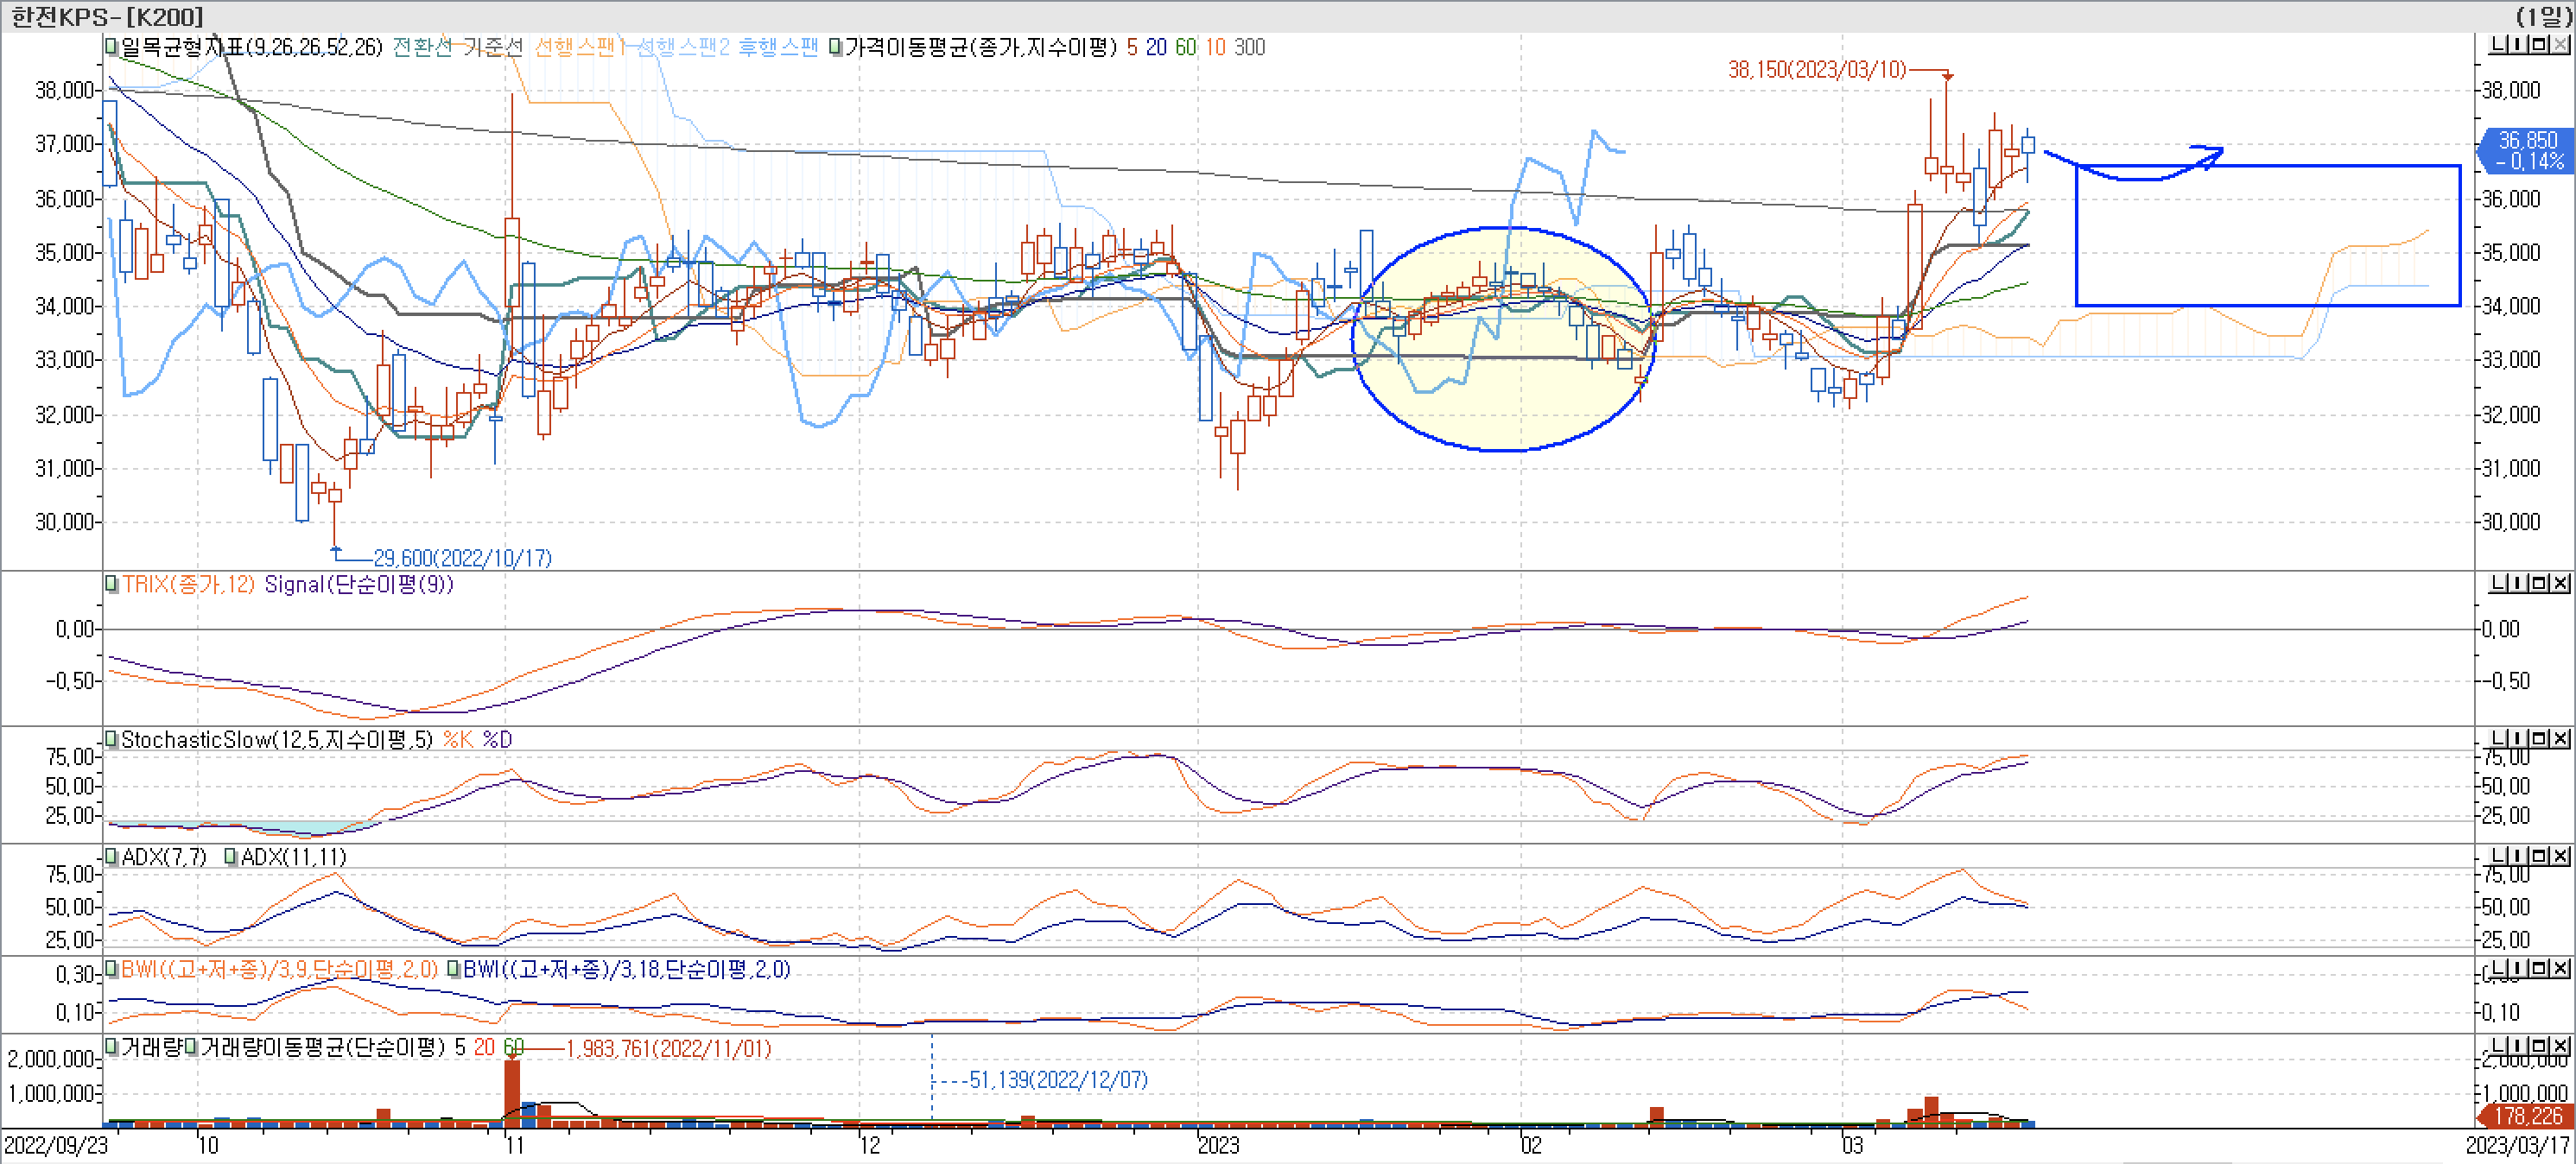Maximize the ADX indicator panel
This screenshot has width=2576, height=1164.
[2541, 856]
